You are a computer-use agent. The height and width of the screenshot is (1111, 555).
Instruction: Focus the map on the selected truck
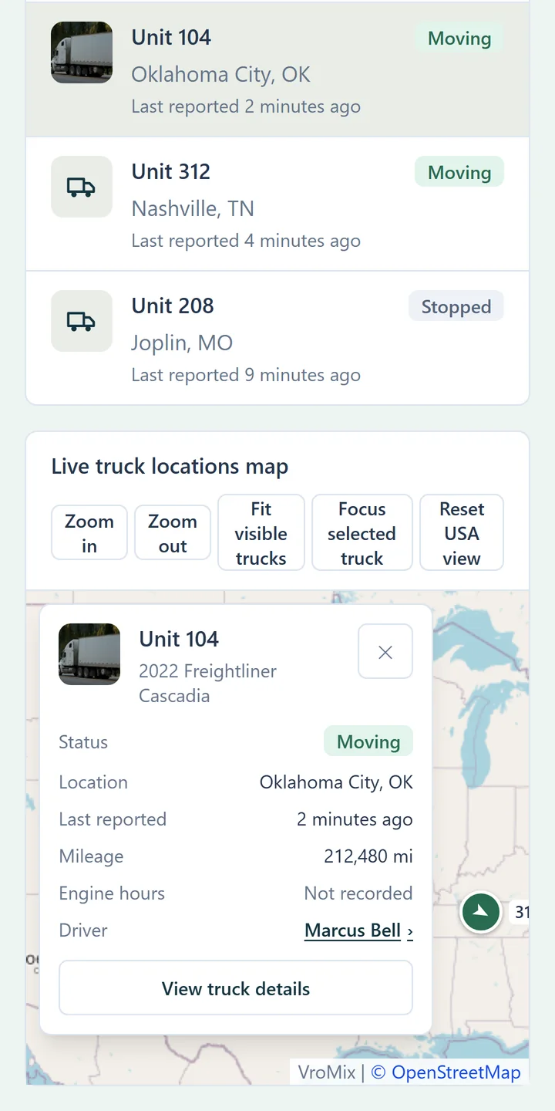[x=362, y=533]
